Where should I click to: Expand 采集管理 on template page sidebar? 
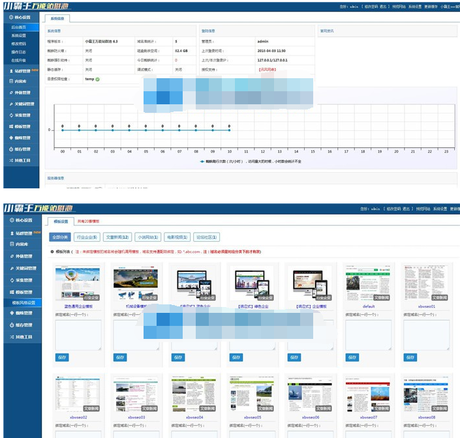tap(23, 280)
